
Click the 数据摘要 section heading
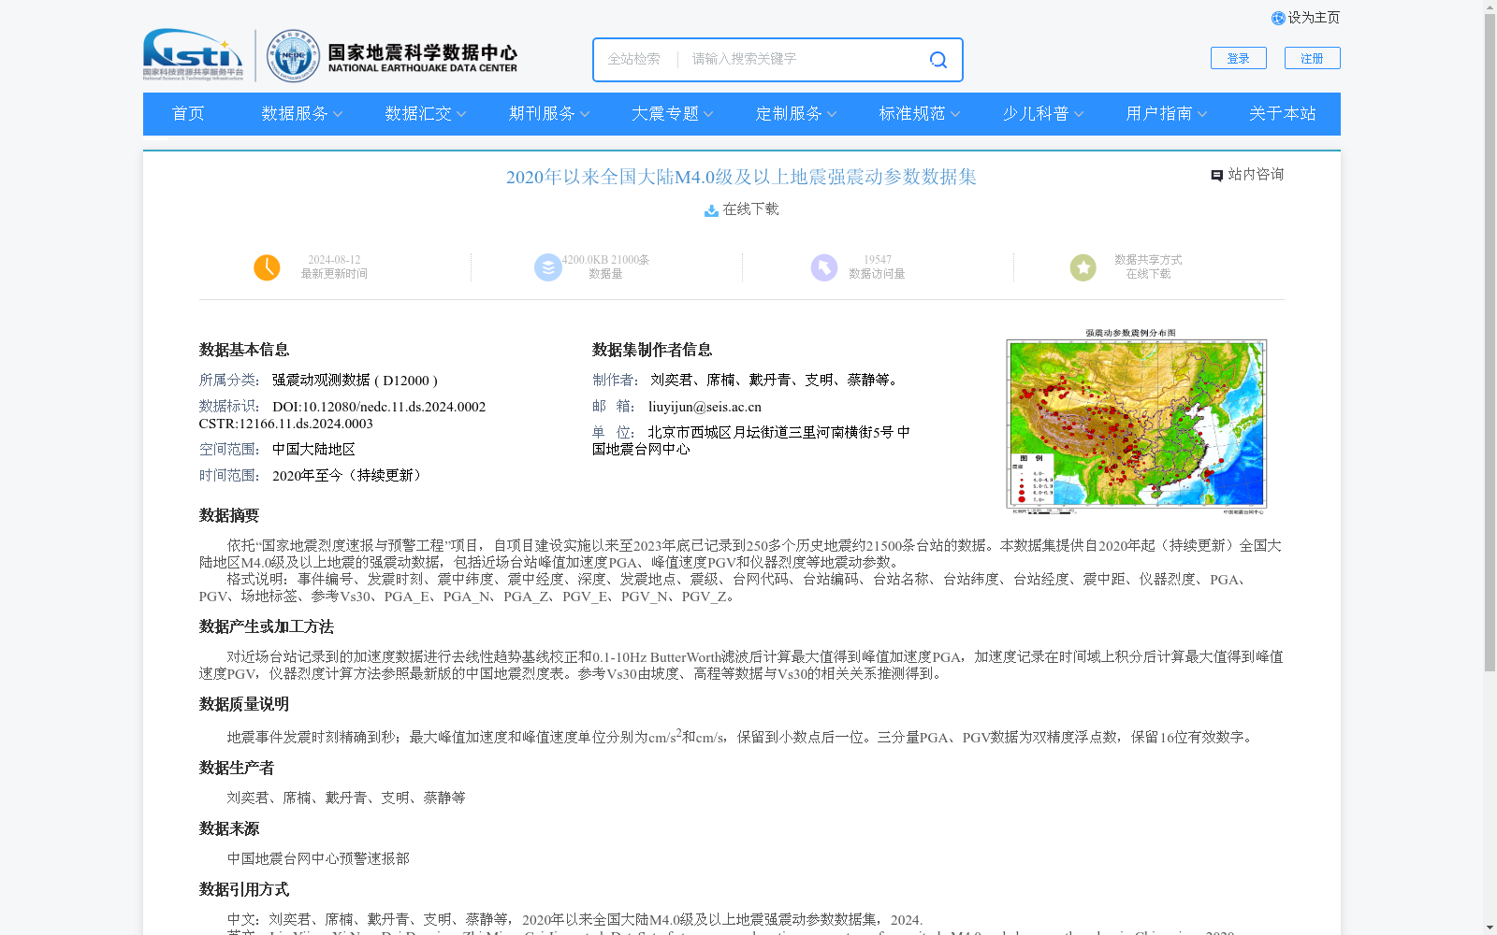(x=229, y=516)
